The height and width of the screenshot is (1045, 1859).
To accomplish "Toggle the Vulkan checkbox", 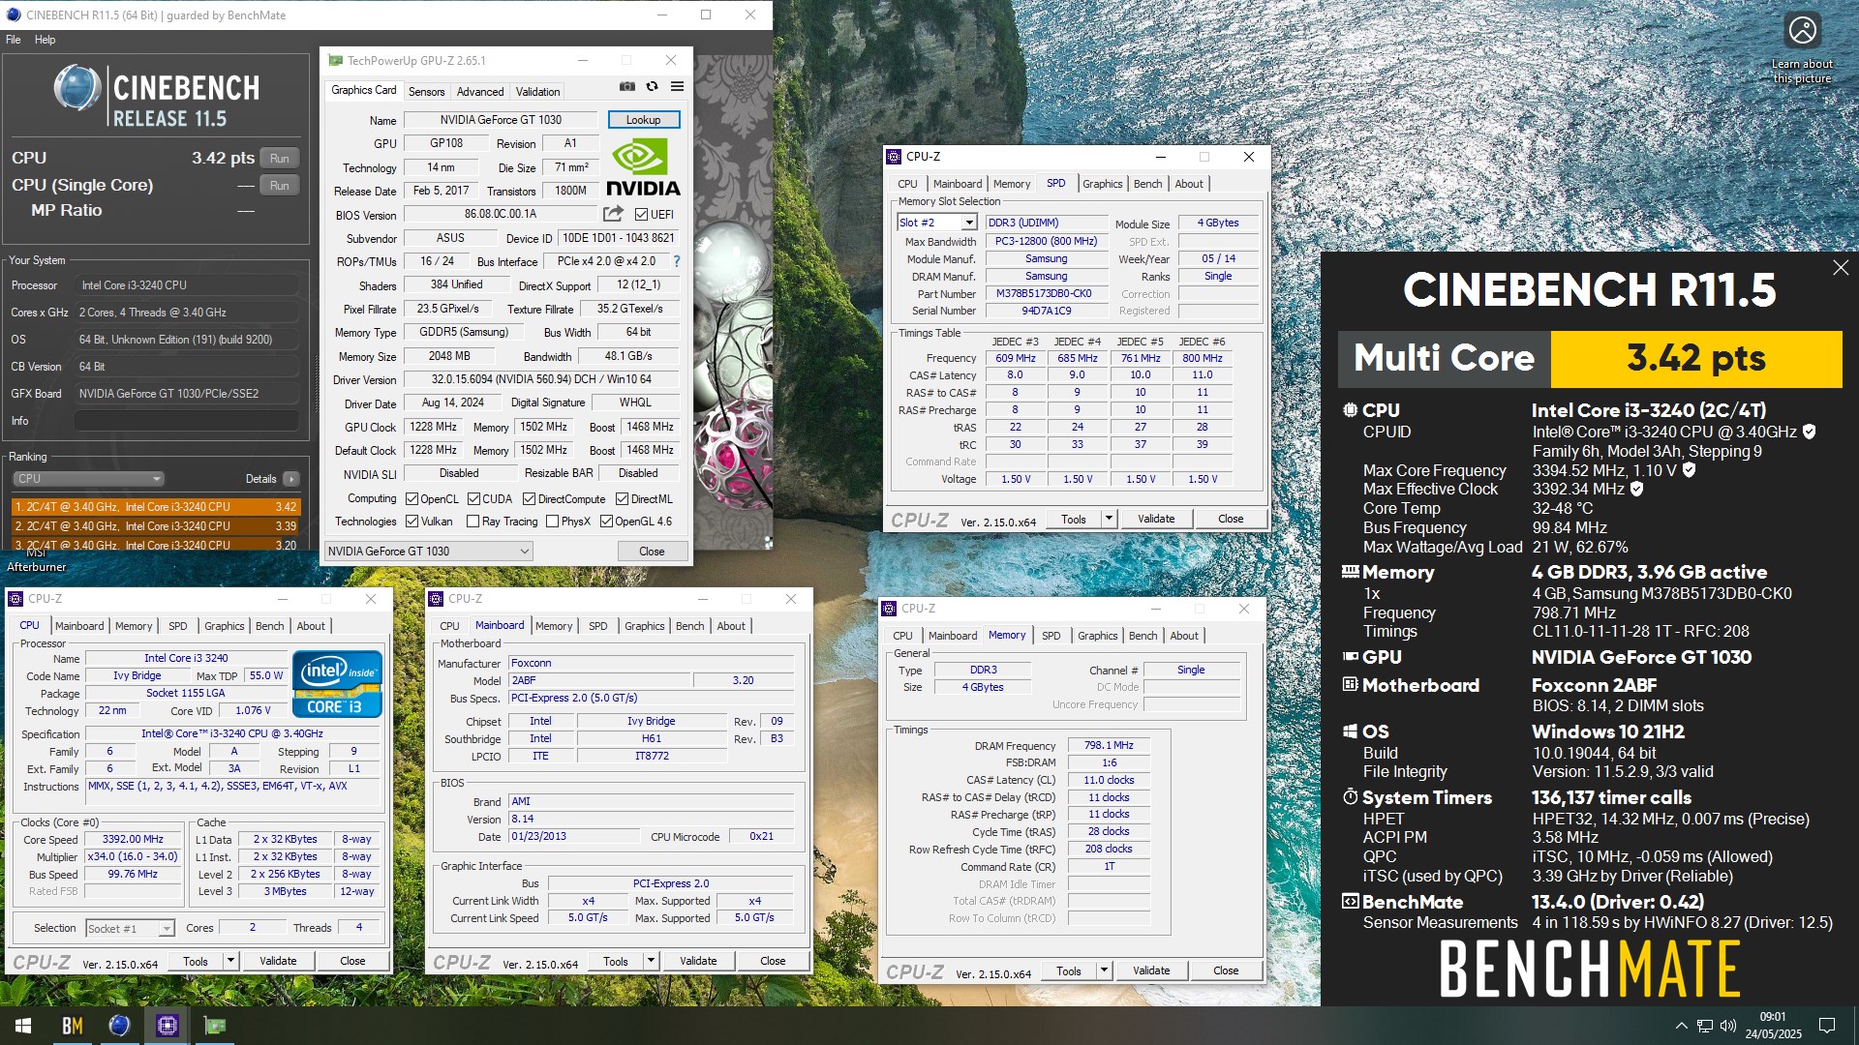I will click(x=411, y=522).
